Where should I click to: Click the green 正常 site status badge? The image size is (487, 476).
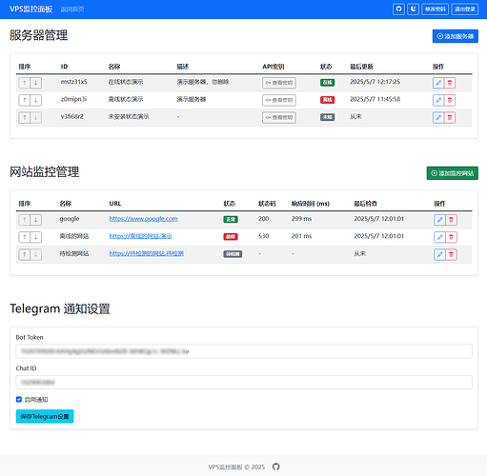(231, 219)
